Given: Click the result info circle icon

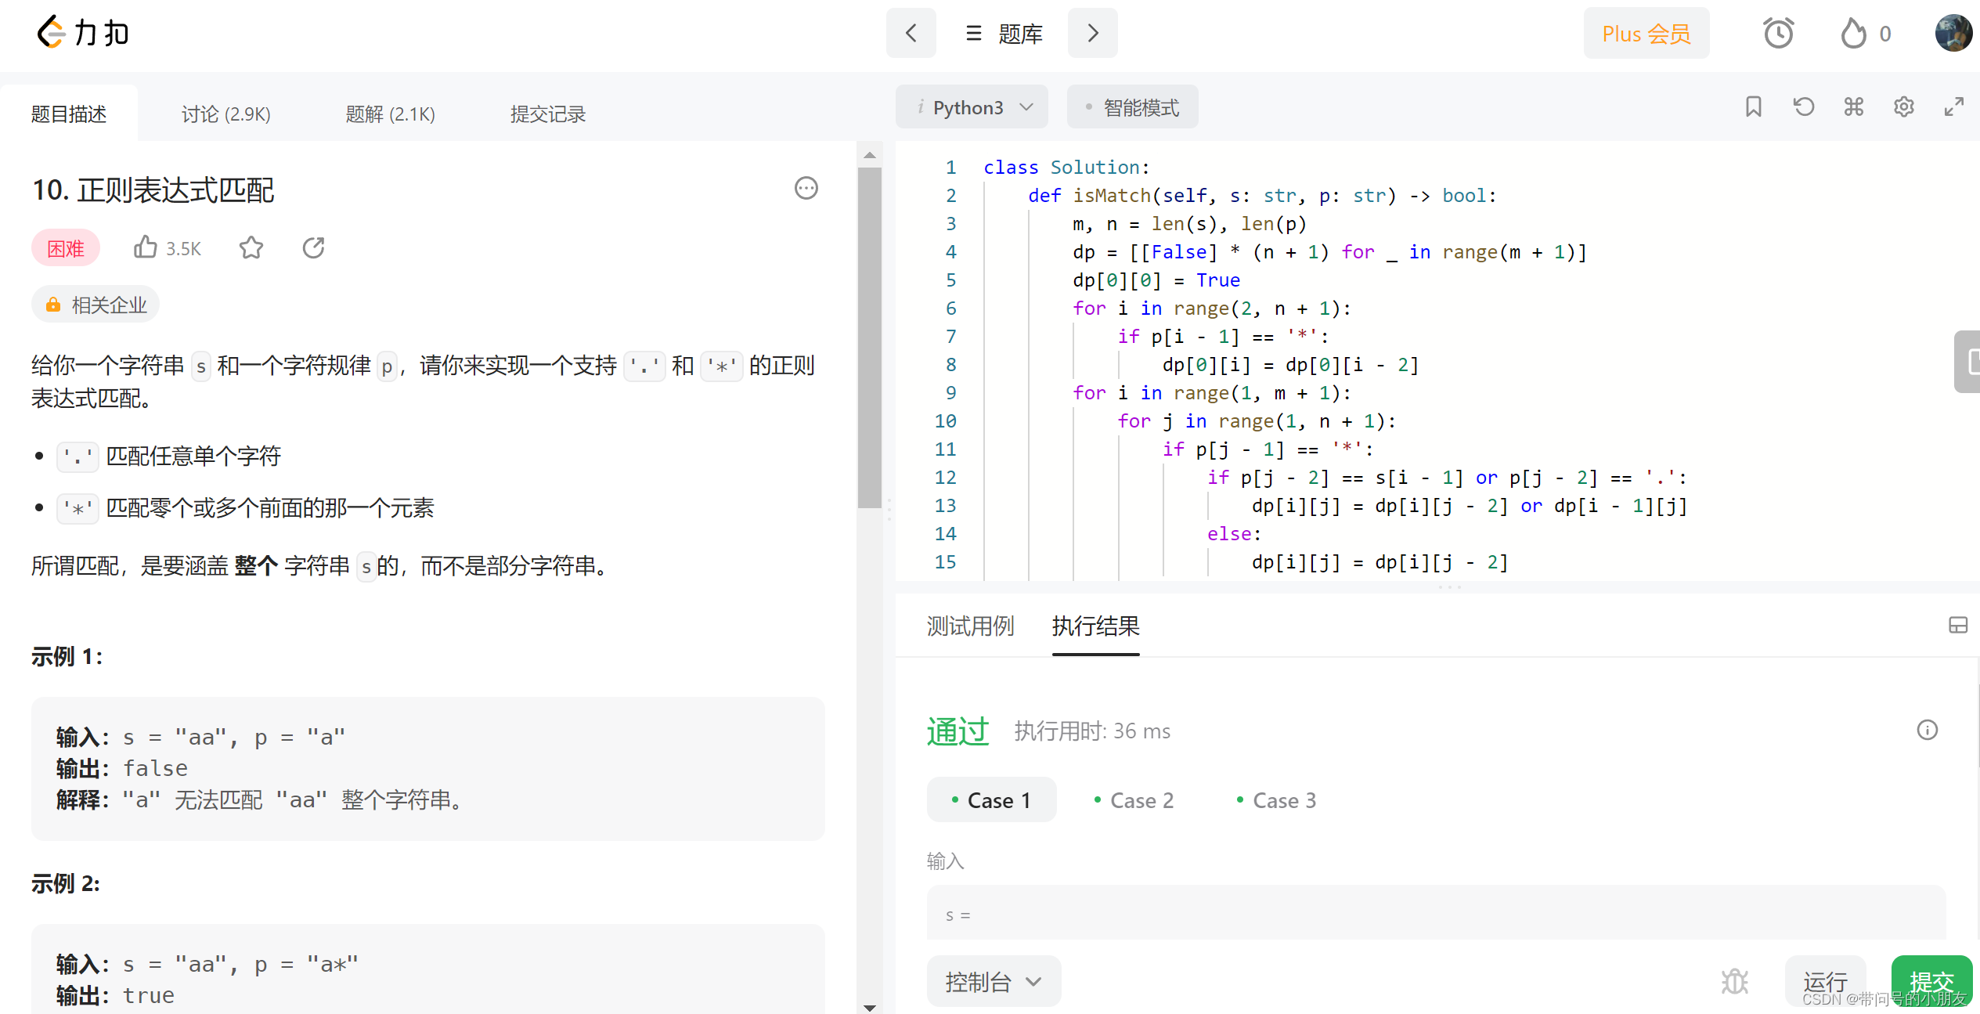Looking at the screenshot, I should coord(1927,730).
